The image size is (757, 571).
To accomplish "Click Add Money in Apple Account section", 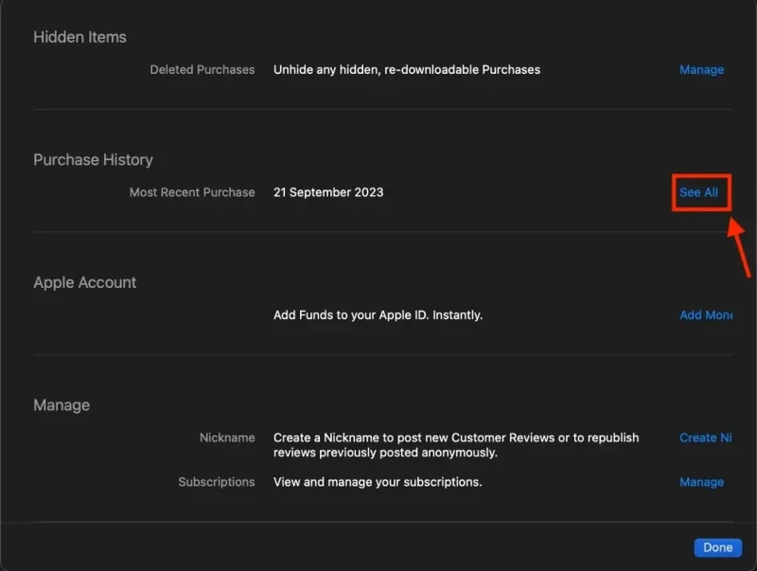I will point(706,314).
